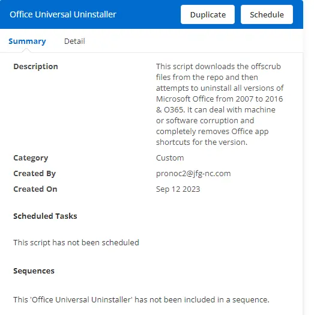
Task: Click the 'has not been scheduled' message
Action: [x=76, y=242]
